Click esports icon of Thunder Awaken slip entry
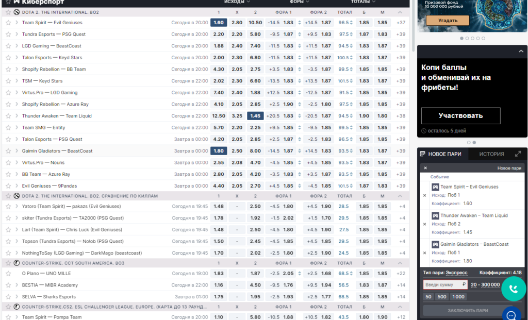The width and height of the screenshot is (528, 320). point(435,215)
